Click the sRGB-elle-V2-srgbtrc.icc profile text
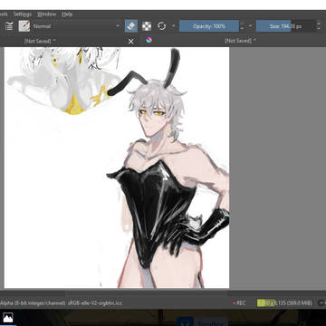 (x=95, y=303)
